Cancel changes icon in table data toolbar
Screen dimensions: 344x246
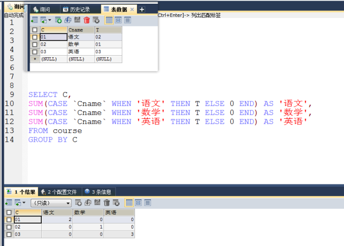[x=96, y=20]
